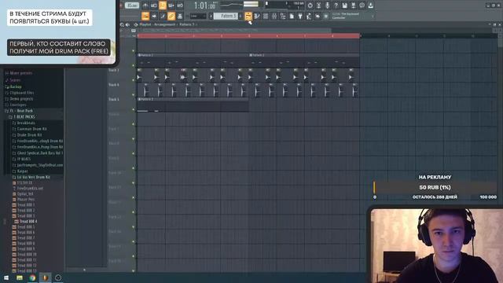503x283 pixels.
Task: Open the Channel rack view icon
Action: [266, 16]
